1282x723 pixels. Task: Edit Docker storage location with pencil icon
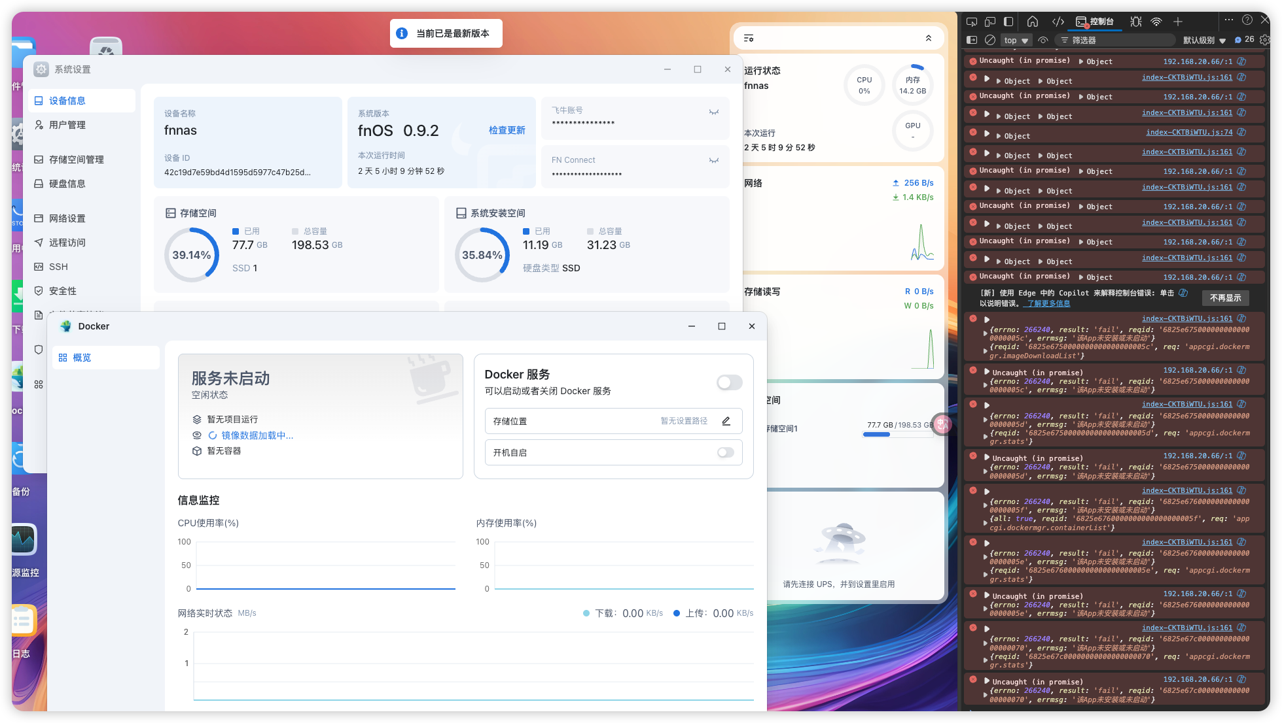[726, 421]
